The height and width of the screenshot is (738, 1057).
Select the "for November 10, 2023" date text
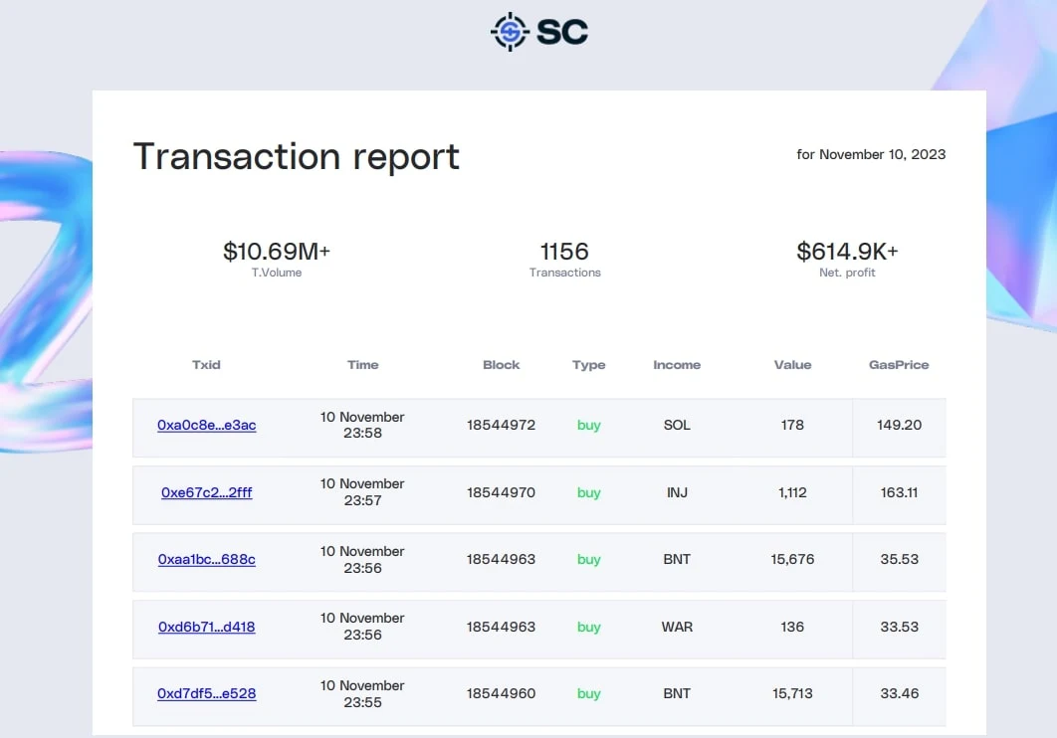[871, 154]
